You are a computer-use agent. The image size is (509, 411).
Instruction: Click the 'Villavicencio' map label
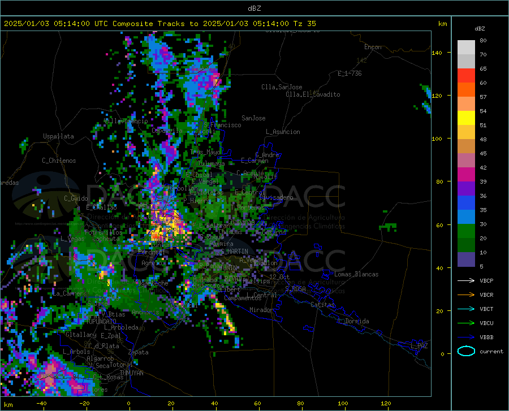point(126,121)
